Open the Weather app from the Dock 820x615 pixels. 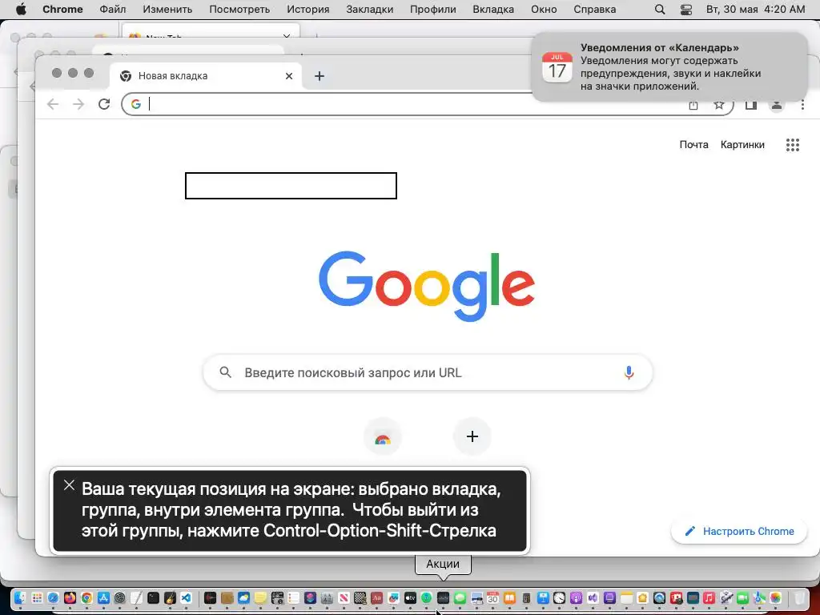point(243,597)
